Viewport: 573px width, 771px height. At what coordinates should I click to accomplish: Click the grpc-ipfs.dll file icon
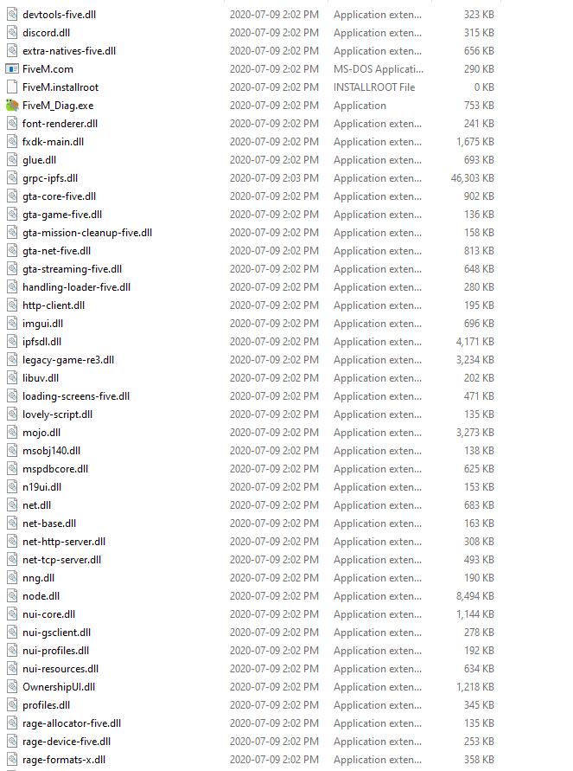[12, 178]
